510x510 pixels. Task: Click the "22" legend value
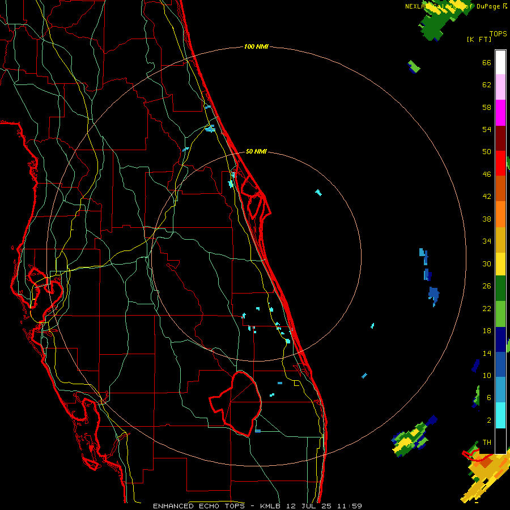coord(487,308)
